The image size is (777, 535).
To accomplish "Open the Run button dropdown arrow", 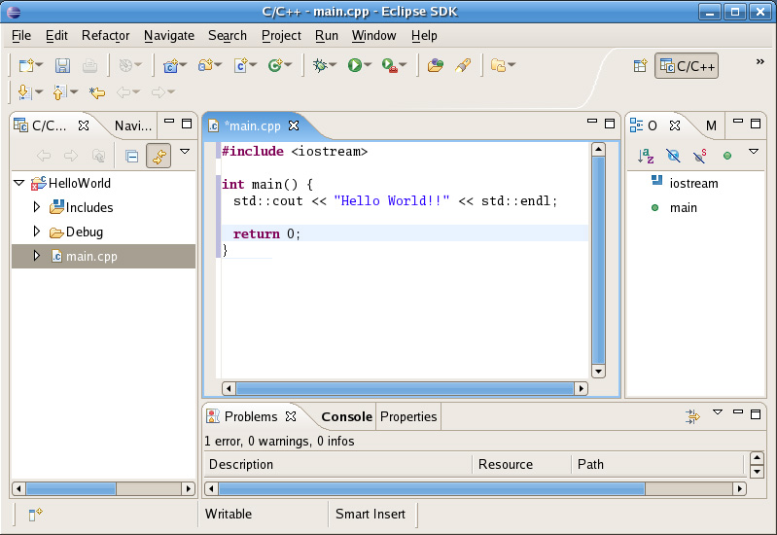I will [368, 66].
